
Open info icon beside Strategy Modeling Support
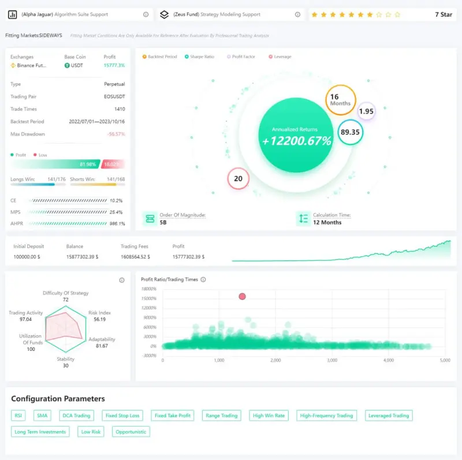[297, 14]
